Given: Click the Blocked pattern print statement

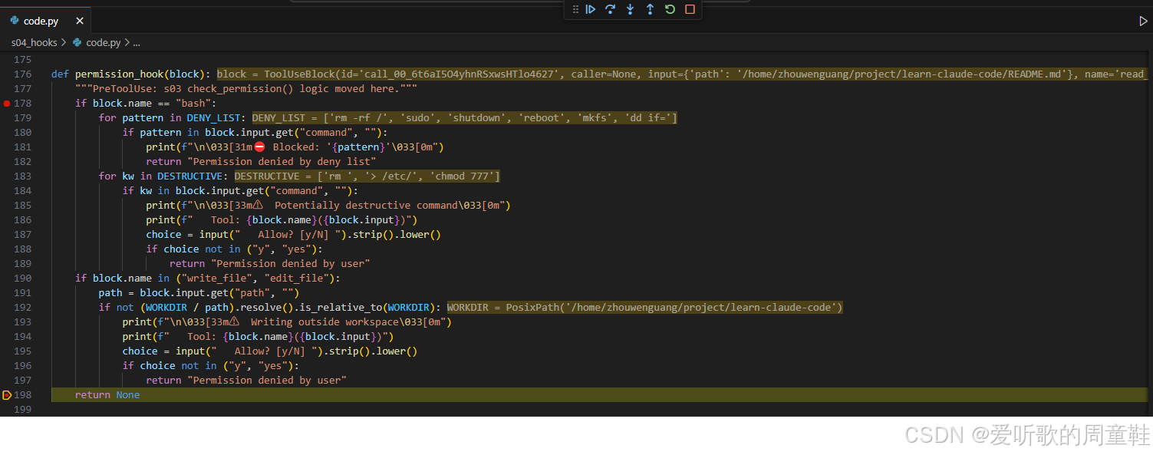Looking at the screenshot, I should [295, 147].
